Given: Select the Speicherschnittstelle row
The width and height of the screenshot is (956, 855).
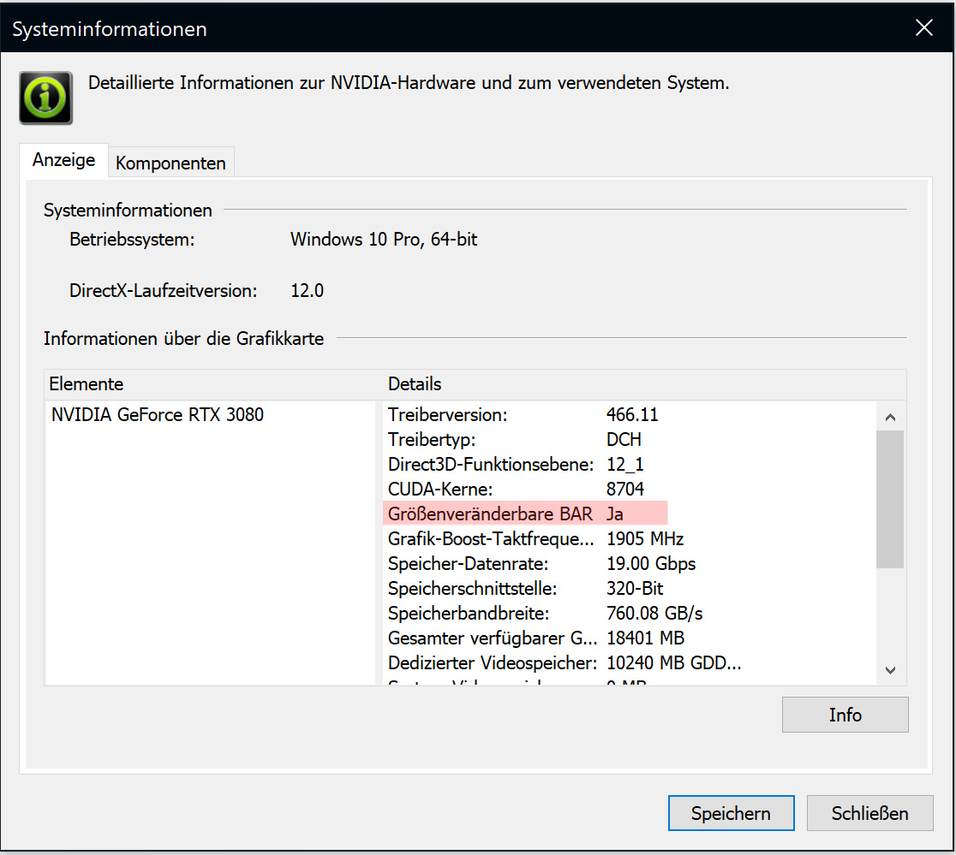Looking at the screenshot, I should tap(630, 588).
